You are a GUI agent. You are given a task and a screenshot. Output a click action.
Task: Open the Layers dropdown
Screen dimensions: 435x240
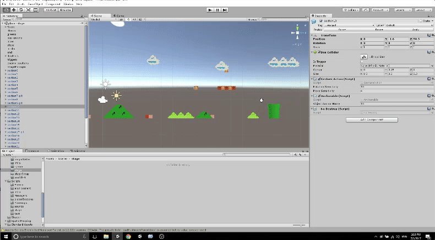[403, 10]
